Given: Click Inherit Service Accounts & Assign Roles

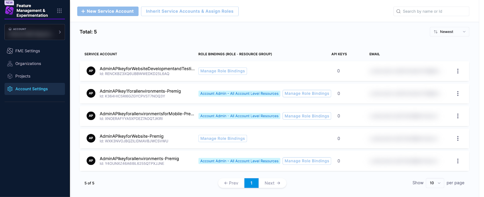Looking at the screenshot, I should click(190, 11).
